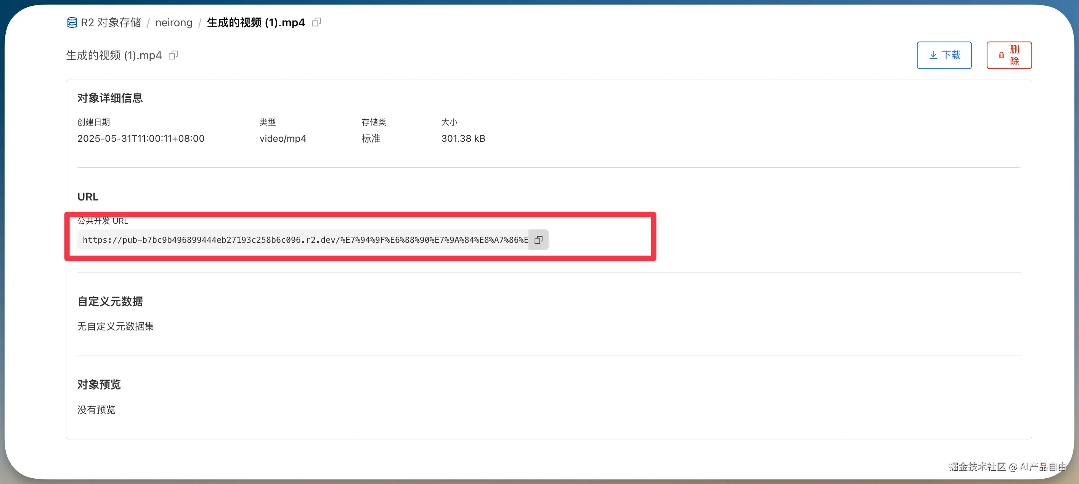The image size is (1079, 484).
Task: Go to the neirong bucket breadcrumb
Action: tap(173, 22)
